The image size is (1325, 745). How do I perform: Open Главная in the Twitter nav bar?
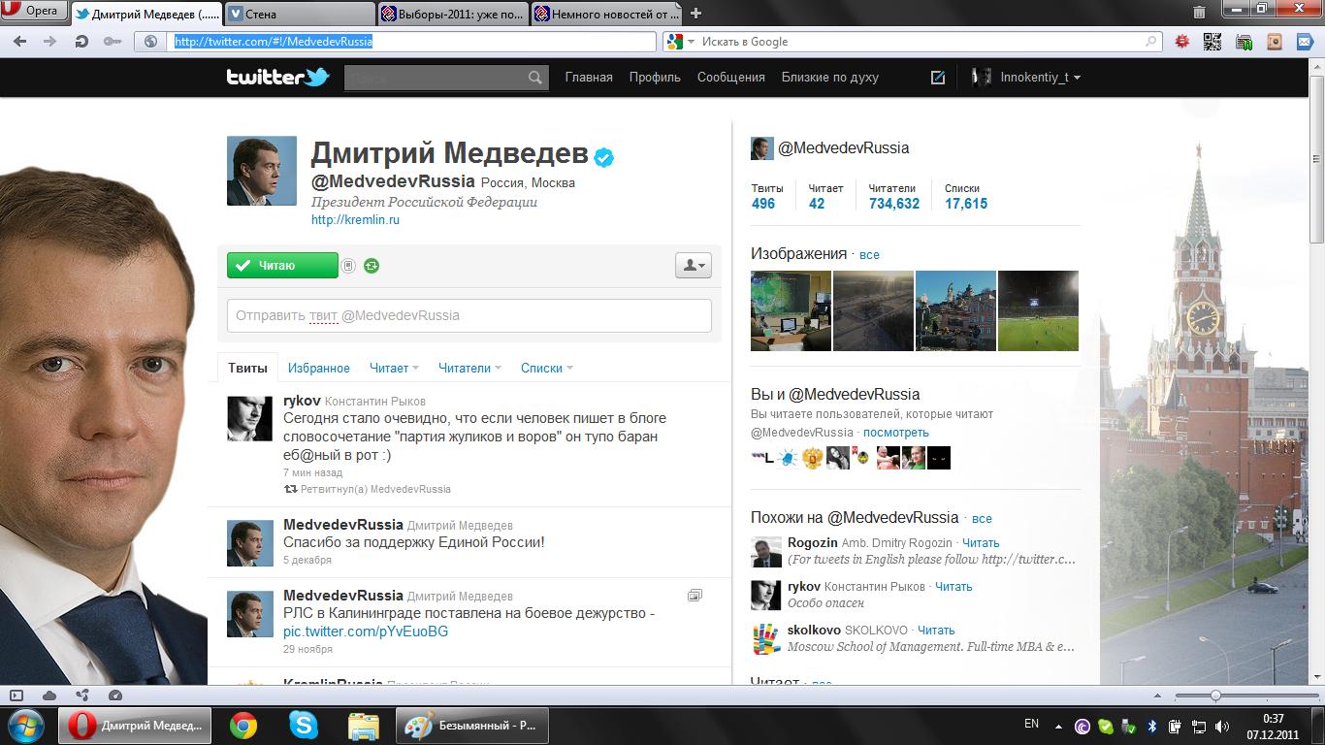pyautogui.click(x=589, y=78)
